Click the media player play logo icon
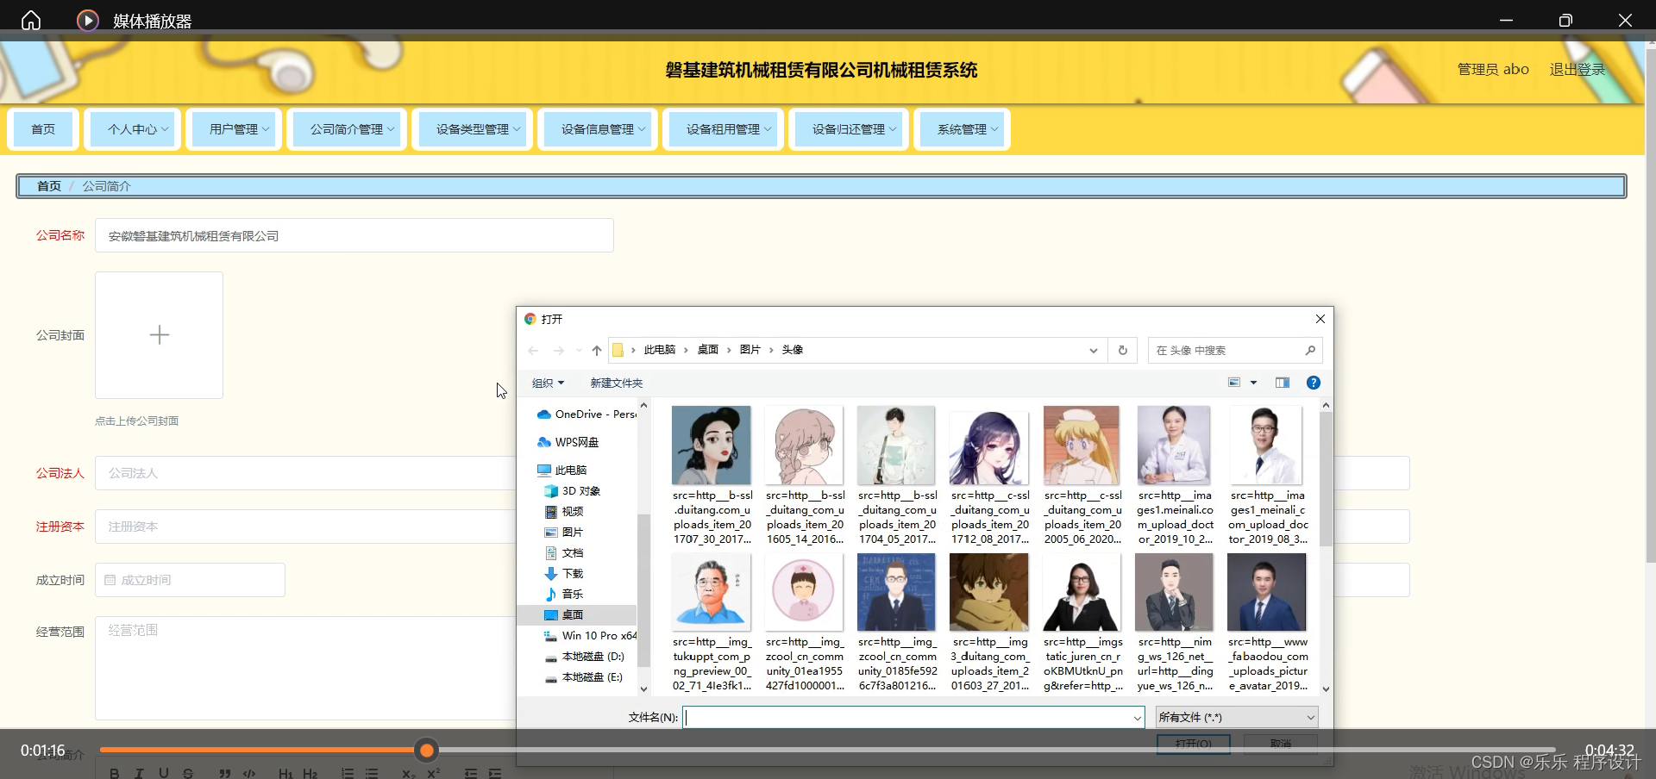The height and width of the screenshot is (779, 1656). coord(88,20)
